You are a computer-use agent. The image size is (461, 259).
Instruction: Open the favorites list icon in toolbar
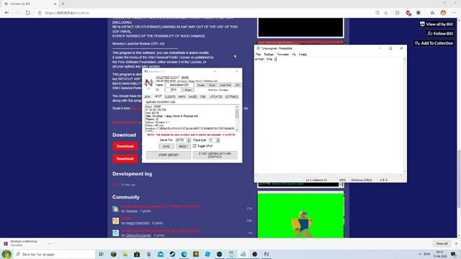point(432,13)
